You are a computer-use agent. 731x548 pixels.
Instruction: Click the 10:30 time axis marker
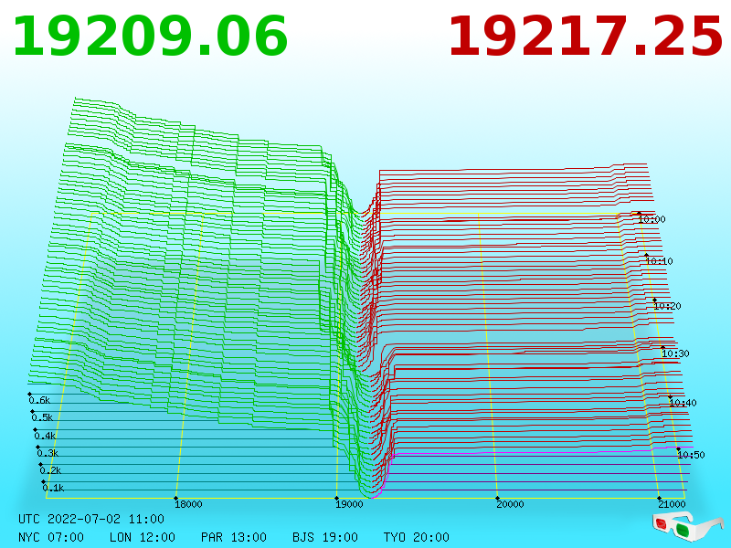coord(675,353)
